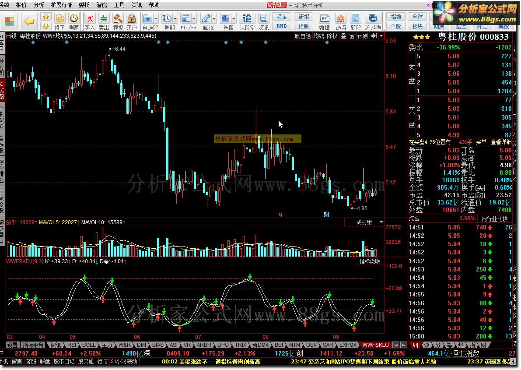
Task: Click the up arrow page button
Action: pyautogui.click(x=46, y=17)
